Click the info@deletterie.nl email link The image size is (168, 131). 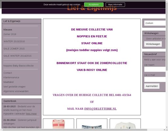pos(100,109)
